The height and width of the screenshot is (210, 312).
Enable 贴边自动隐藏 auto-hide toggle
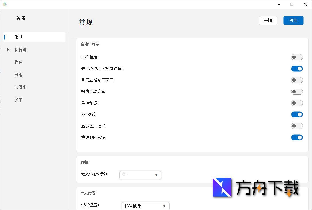point(297,91)
